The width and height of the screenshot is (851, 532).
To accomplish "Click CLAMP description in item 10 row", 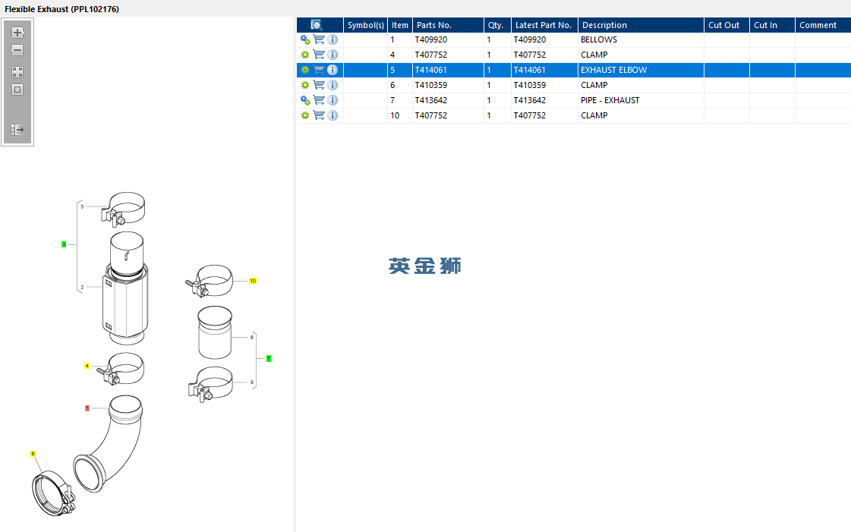I will [594, 115].
